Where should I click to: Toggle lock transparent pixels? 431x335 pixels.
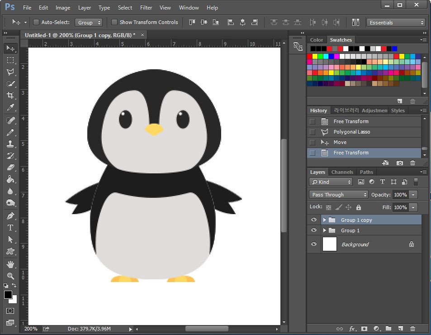click(328, 207)
